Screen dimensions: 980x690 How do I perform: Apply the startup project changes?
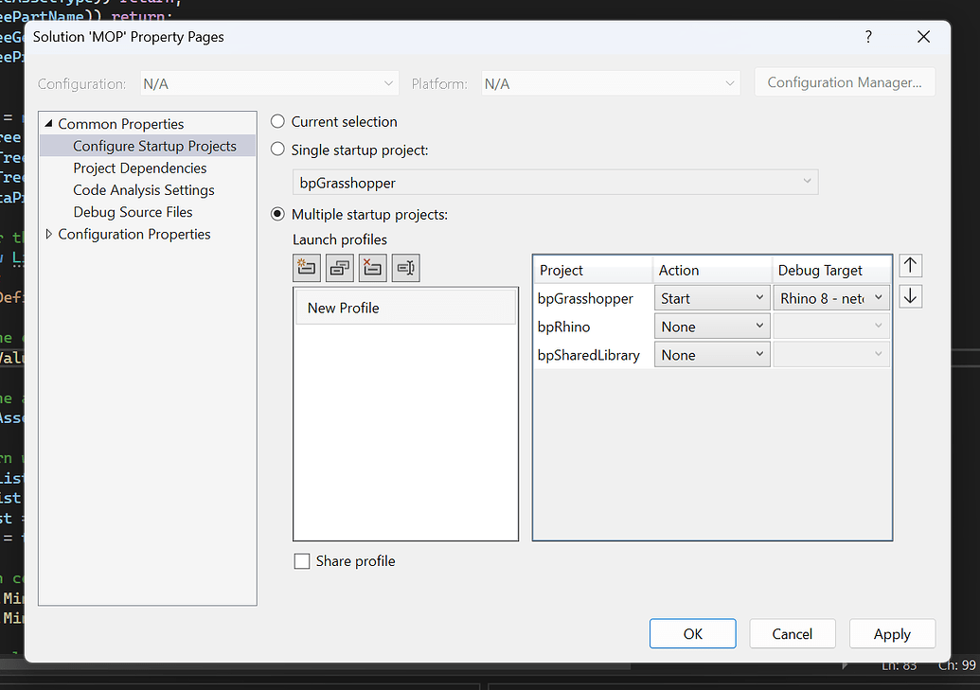(891, 633)
